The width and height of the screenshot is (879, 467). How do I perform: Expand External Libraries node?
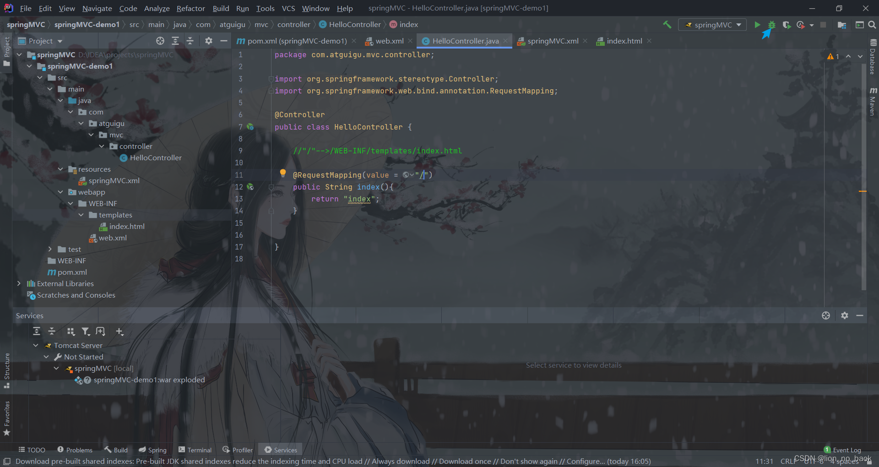(19, 283)
